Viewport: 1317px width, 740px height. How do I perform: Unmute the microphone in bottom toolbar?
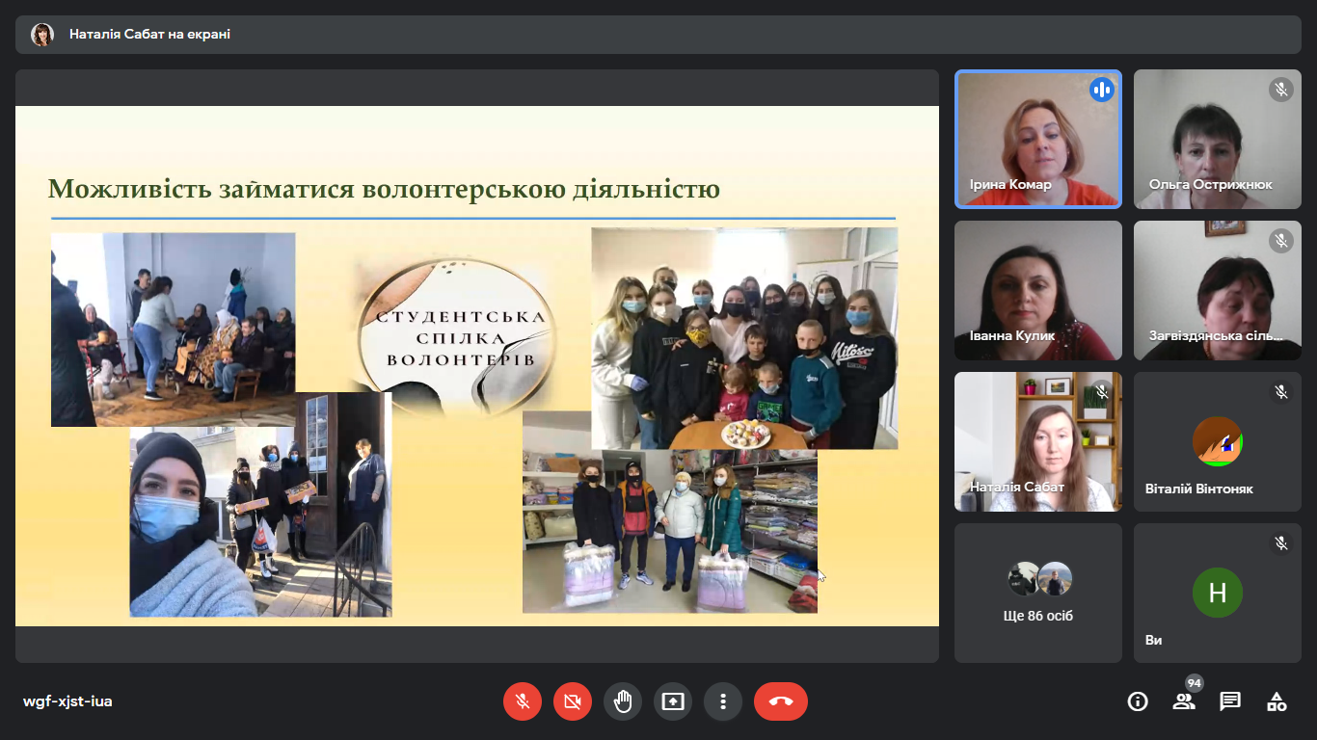pyautogui.click(x=523, y=701)
